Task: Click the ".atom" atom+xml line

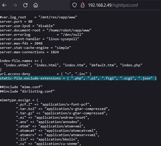Action: click(51, 126)
